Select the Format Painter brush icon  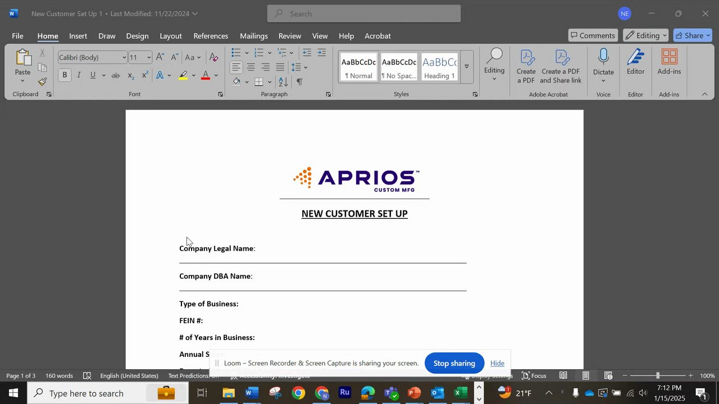43,82
